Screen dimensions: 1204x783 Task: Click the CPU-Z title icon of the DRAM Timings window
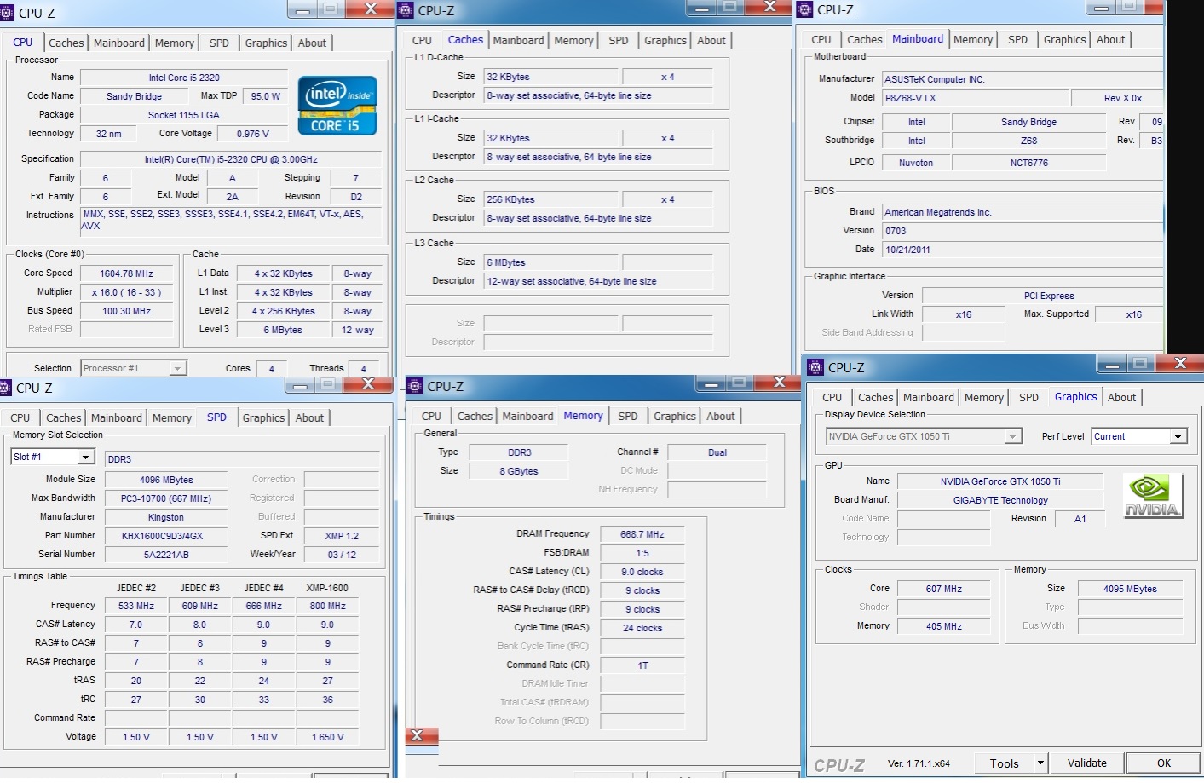pos(415,386)
